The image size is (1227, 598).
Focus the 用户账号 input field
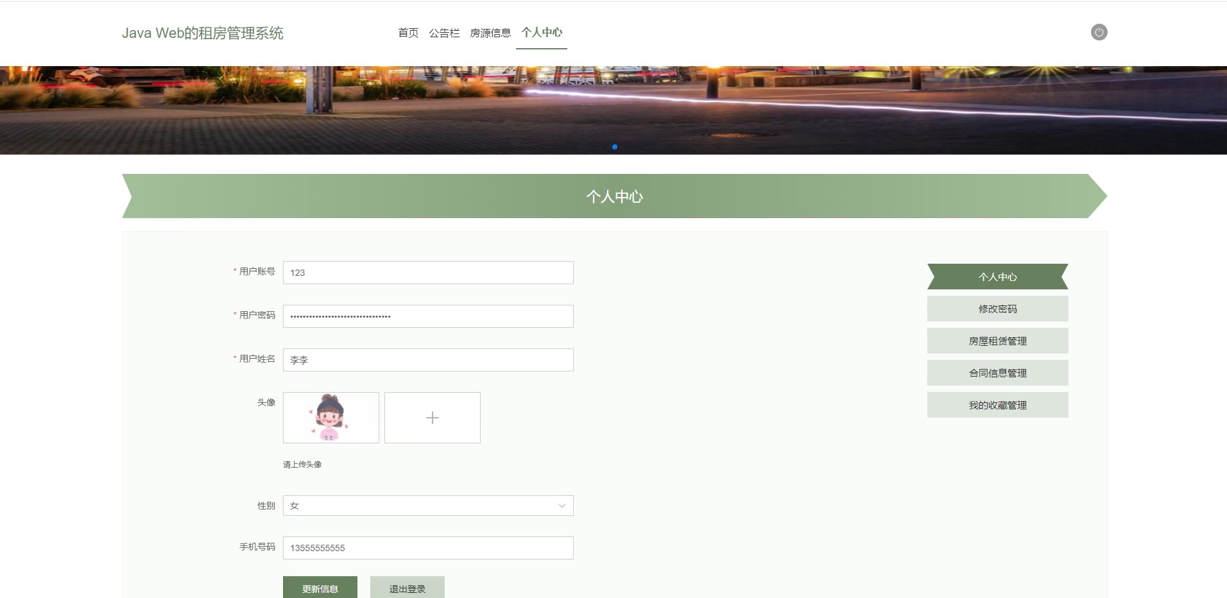point(428,273)
